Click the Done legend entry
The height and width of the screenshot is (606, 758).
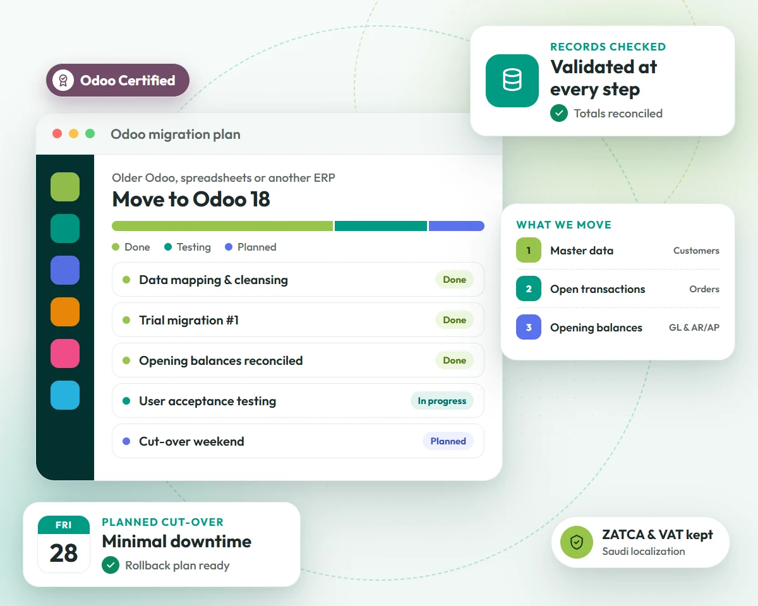[x=131, y=247]
